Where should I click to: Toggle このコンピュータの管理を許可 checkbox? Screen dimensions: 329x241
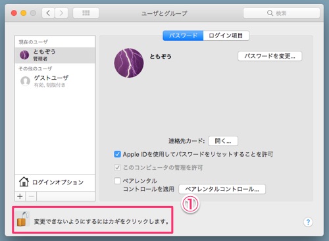pyautogui.click(x=117, y=168)
